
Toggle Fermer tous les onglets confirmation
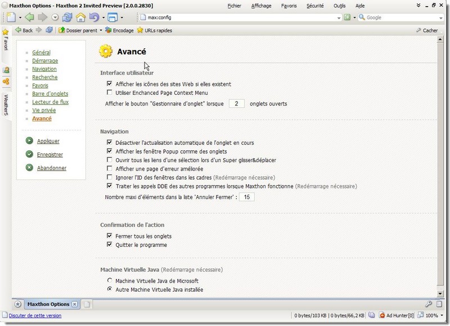click(109, 236)
